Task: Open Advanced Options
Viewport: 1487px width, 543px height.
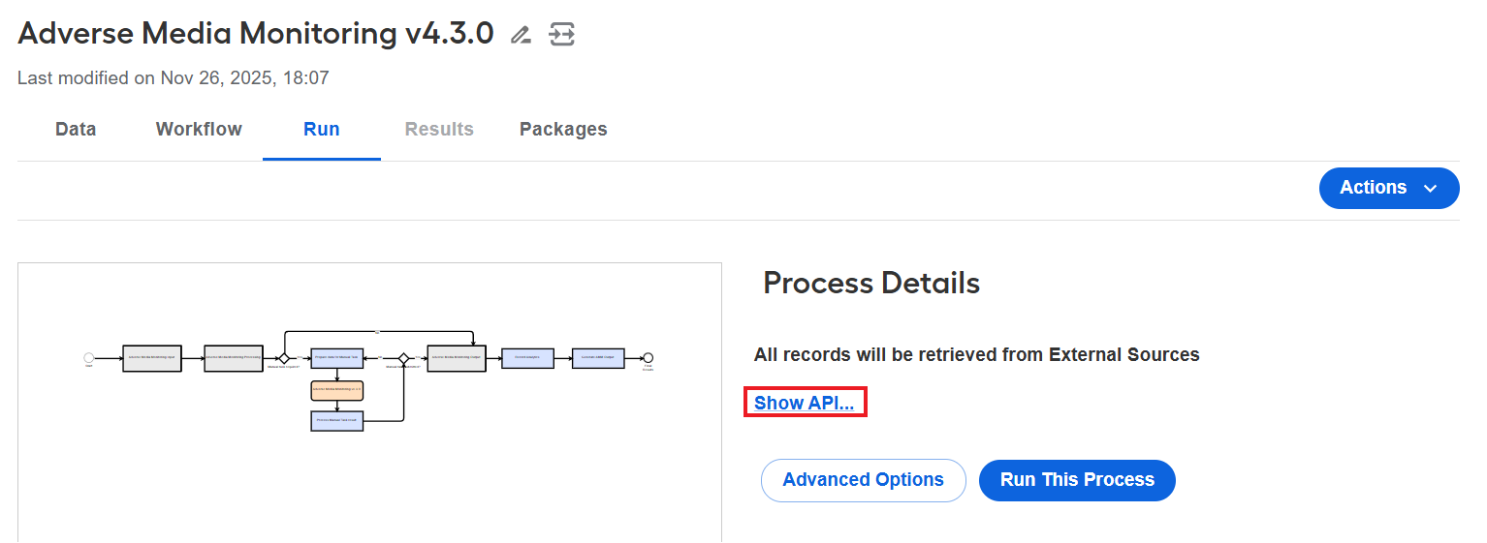Action: (864, 480)
